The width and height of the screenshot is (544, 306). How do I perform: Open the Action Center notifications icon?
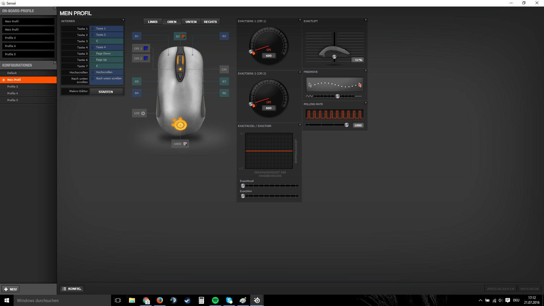[508, 300]
